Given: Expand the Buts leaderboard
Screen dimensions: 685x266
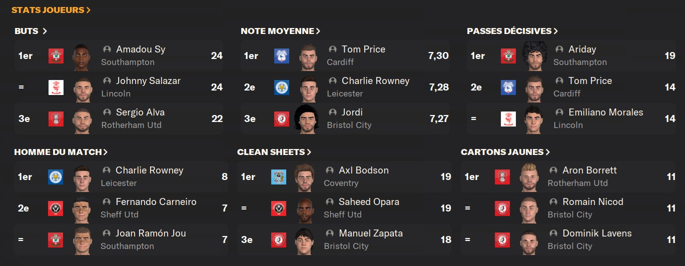Looking at the screenshot, I should point(31,31).
